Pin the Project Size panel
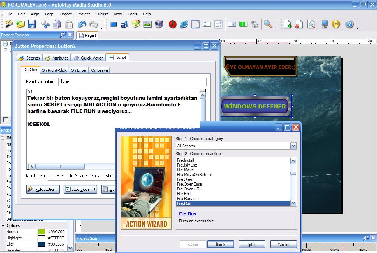Viewport: 377px width, 253px height. tap(366, 238)
